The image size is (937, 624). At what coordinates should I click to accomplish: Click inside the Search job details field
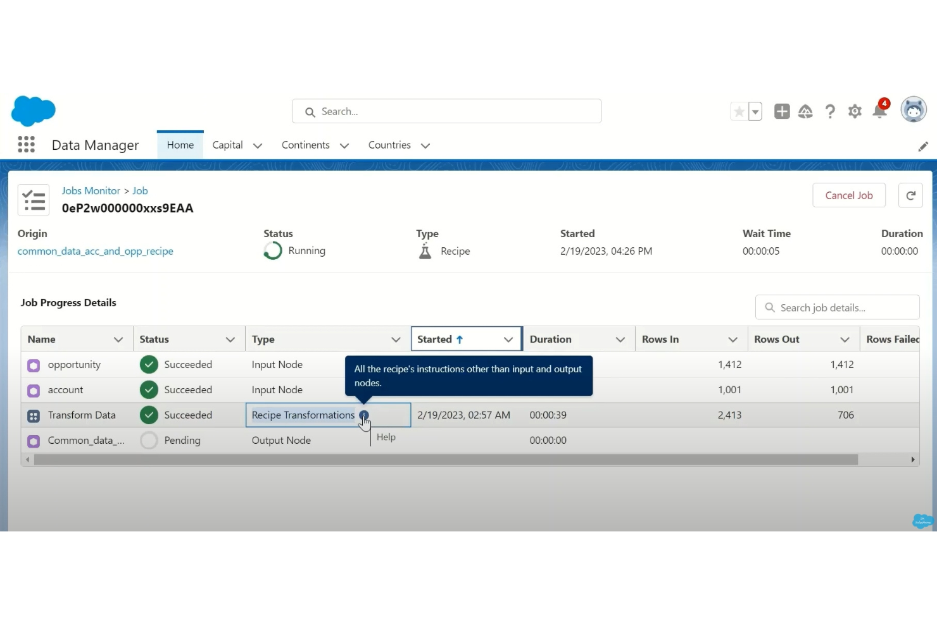837,307
